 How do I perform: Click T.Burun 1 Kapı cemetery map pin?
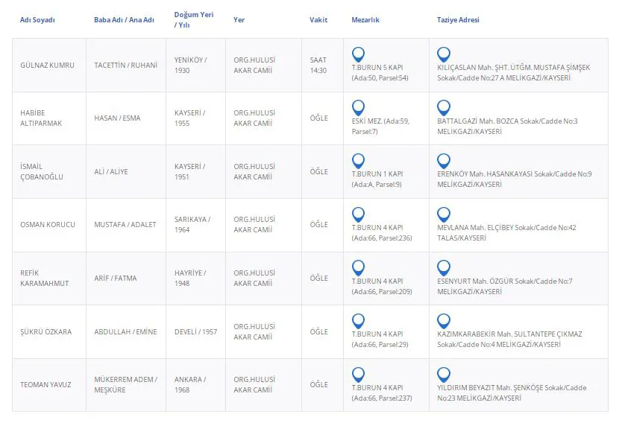click(358, 160)
